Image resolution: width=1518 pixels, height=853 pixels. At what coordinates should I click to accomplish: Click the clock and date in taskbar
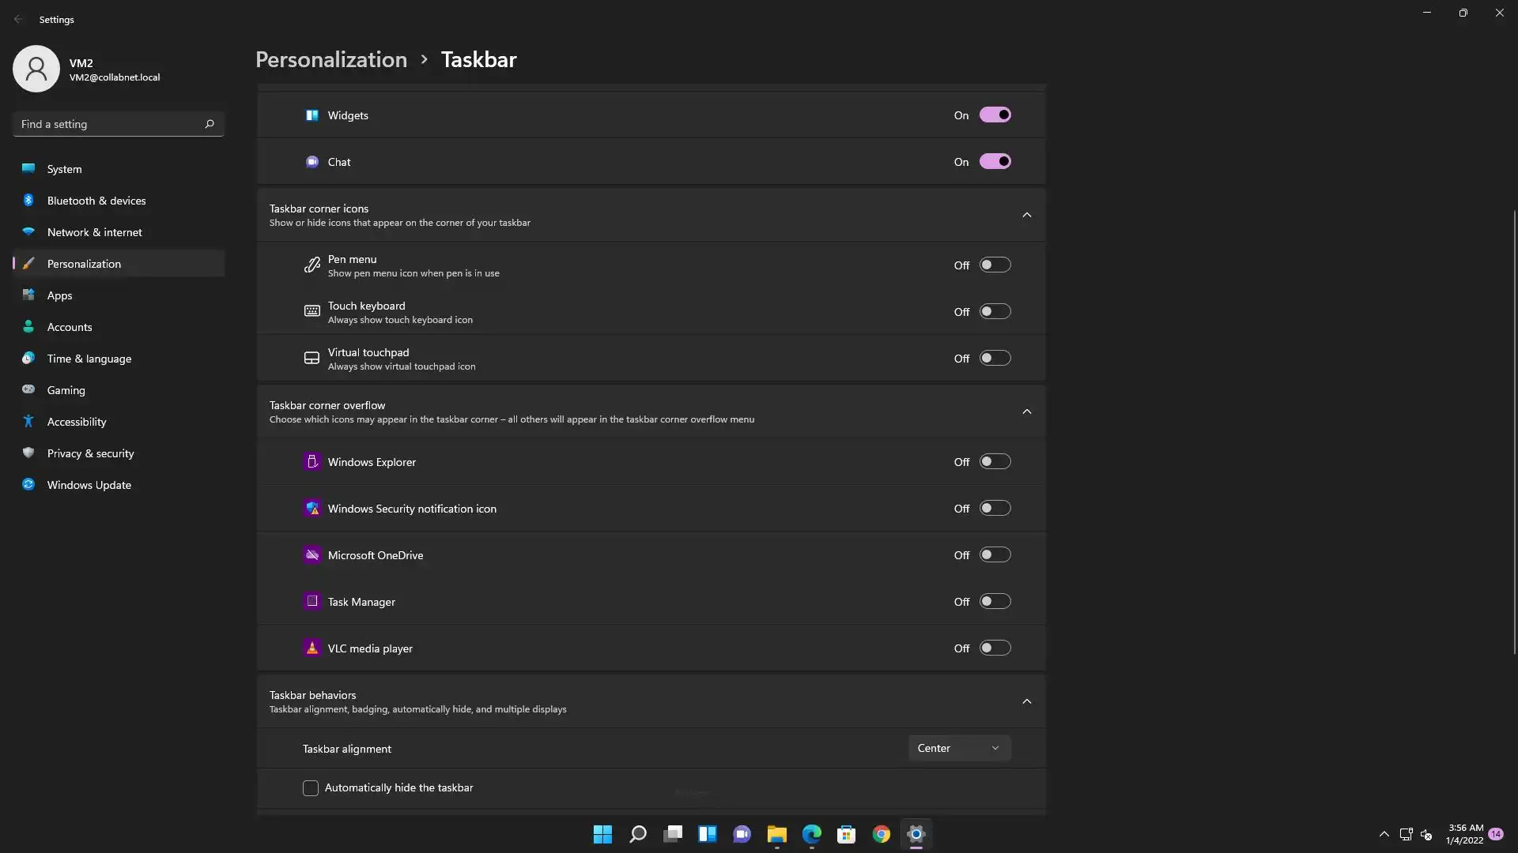[x=1465, y=834]
